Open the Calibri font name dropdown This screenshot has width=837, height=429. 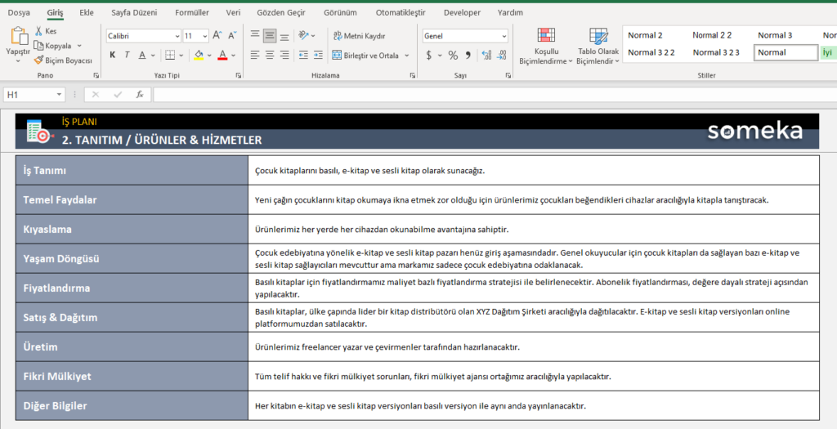(x=177, y=36)
